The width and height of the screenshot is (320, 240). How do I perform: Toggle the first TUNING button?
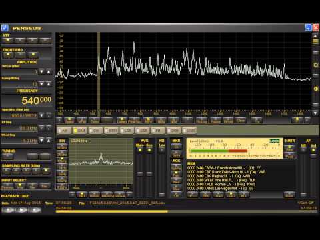(x=8, y=157)
